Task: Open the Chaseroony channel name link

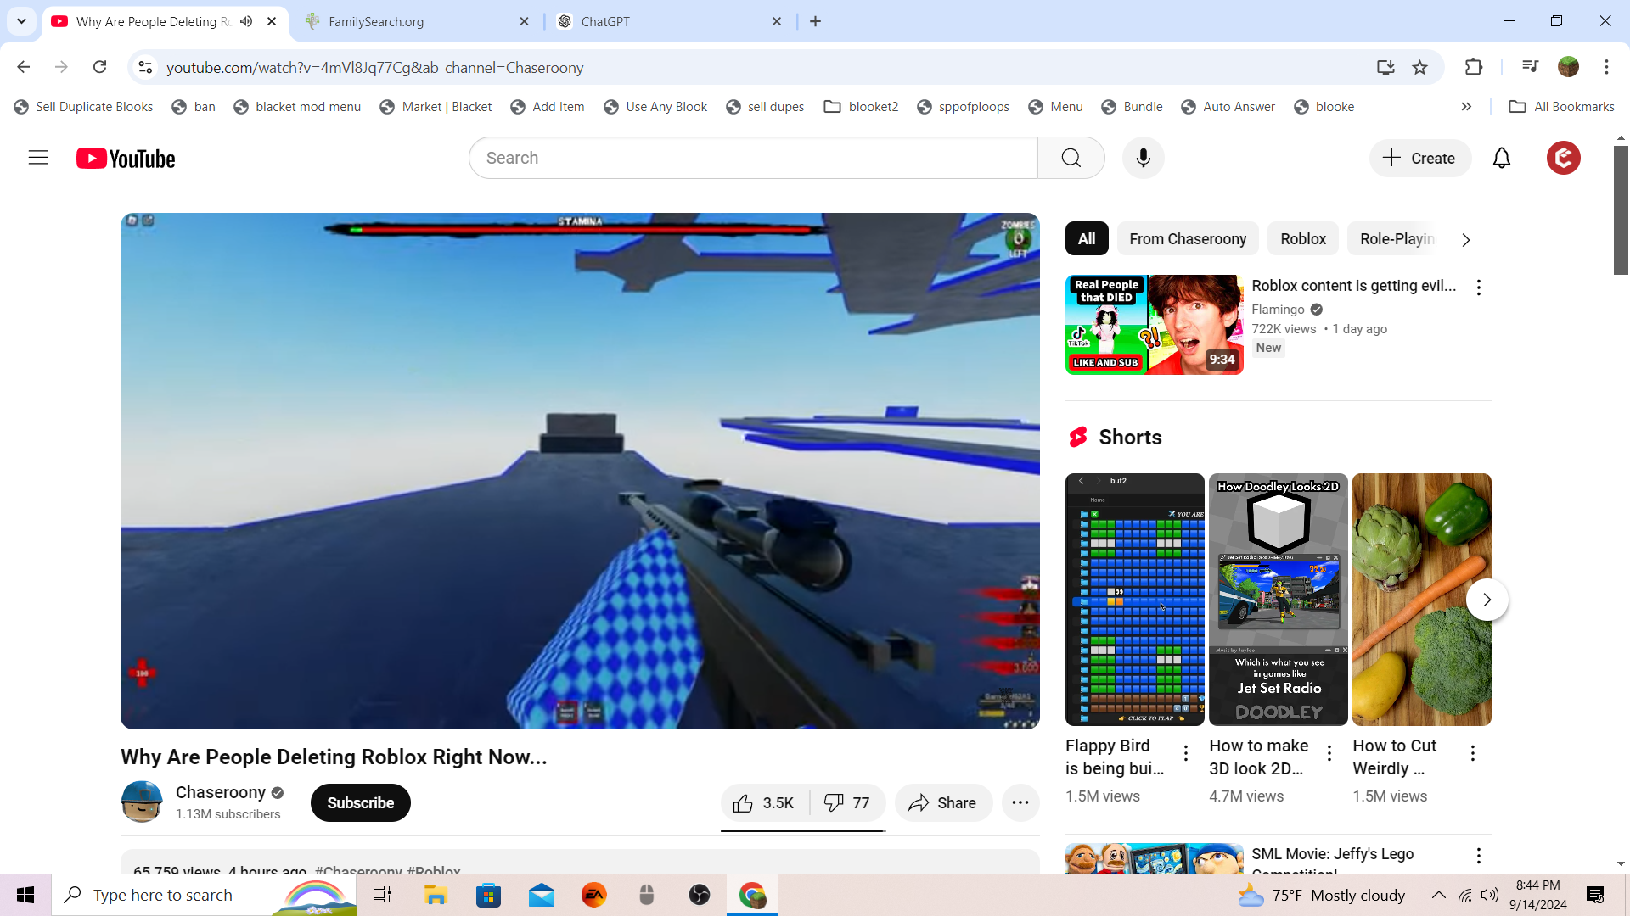Action: coord(221,792)
